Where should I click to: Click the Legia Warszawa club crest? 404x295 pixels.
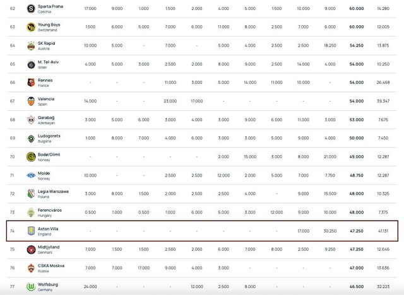31,194
